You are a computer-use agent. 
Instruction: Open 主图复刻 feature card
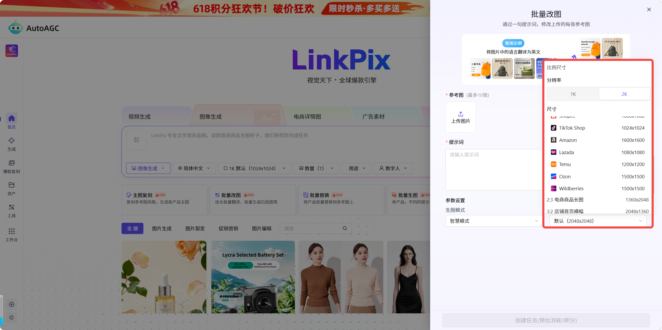tap(164, 200)
